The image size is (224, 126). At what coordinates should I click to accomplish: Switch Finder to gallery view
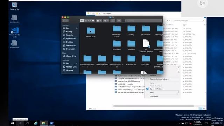(93, 21)
